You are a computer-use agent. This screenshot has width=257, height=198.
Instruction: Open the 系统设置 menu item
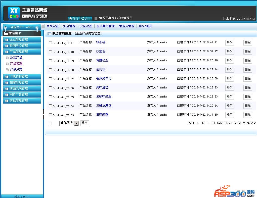click(x=53, y=26)
